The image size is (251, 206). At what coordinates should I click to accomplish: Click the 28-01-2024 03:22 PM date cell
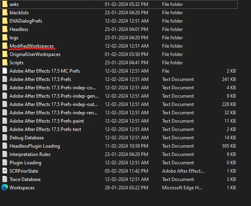coord(126,188)
